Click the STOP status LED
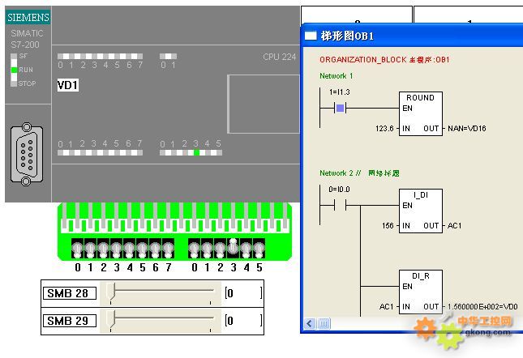Screen dimensions: 523x358 (14, 83)
